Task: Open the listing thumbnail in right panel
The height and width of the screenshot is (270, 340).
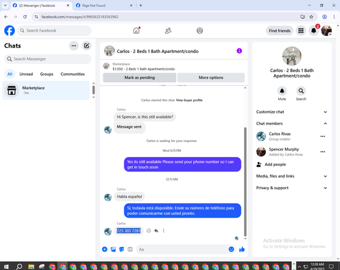Action: click(x=292, y=56)
